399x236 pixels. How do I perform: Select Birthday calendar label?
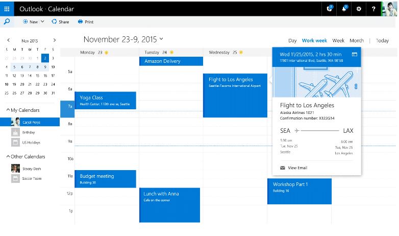[29, 132]
